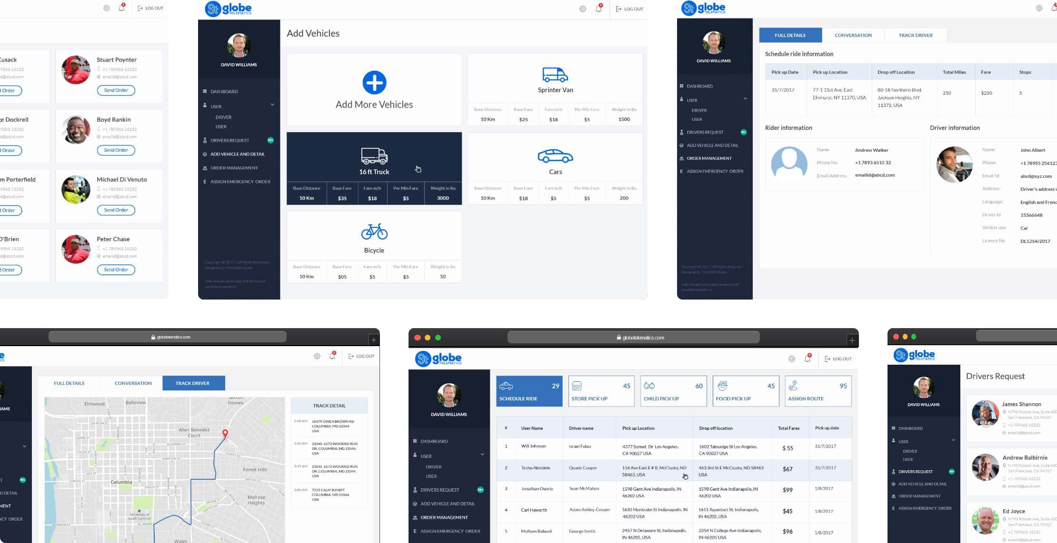Click address bar in Track Driver browser window

click(x=168, y=337)
